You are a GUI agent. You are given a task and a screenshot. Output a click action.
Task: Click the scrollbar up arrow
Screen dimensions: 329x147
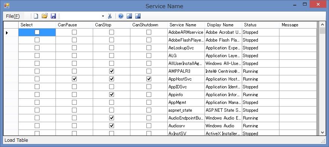[x=323, y=24]
